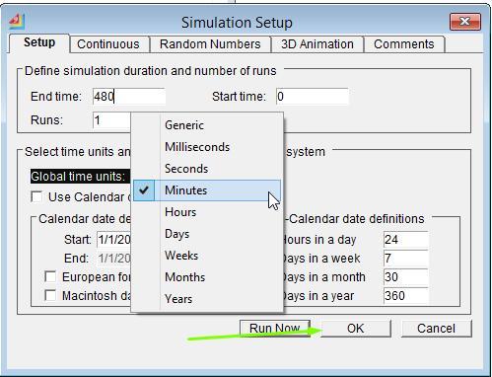
Task: Select Weeks in the time units list
Action: point(207,256)
